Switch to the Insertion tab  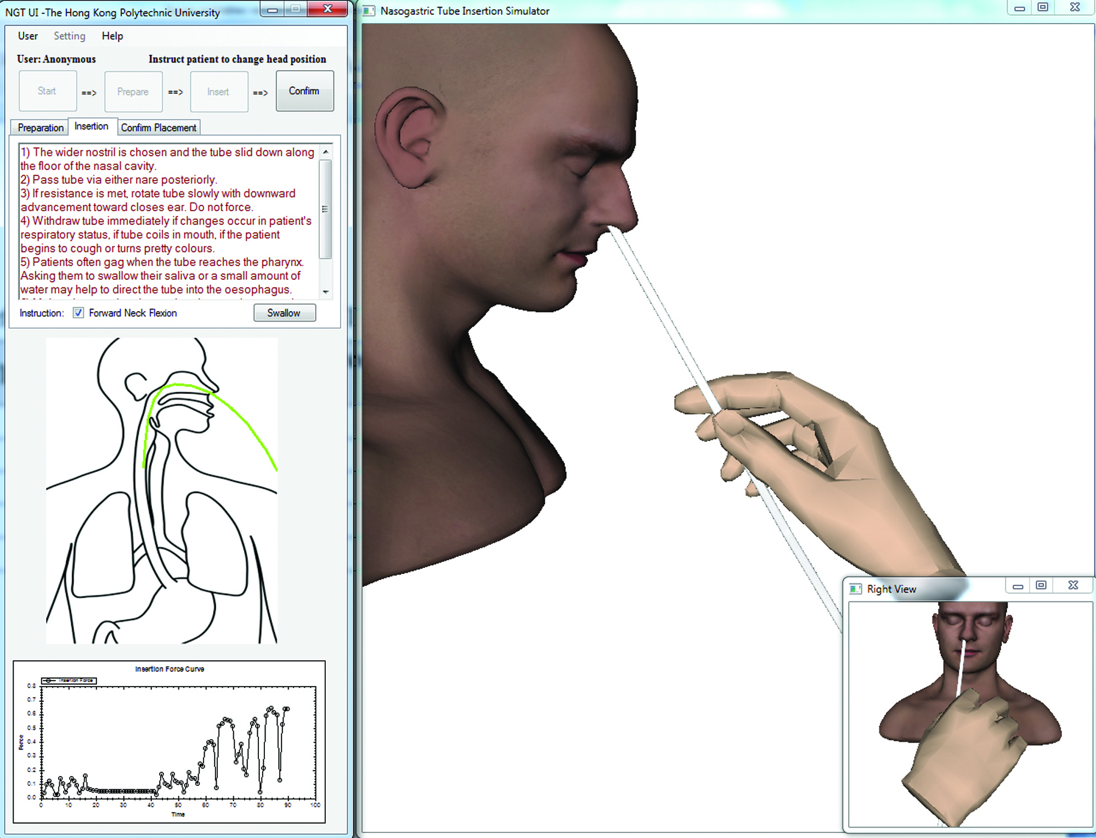click(x=92, y=126)
